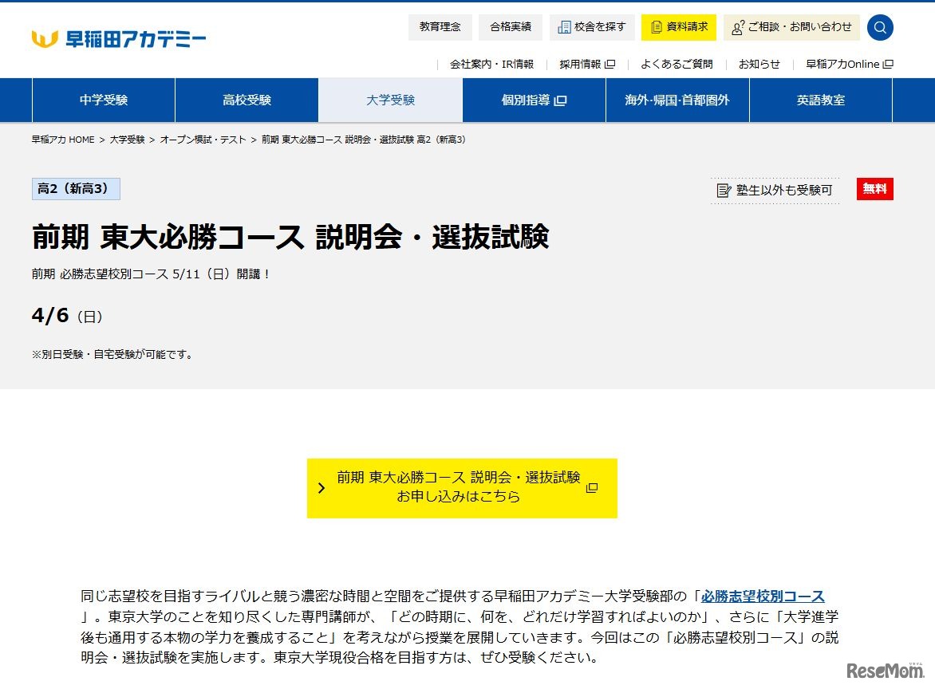Switch to the 高校受験 tab

[247, 100]
